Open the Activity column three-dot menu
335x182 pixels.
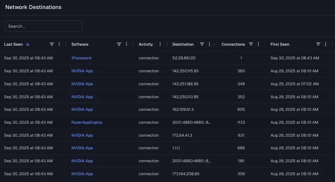160,44
